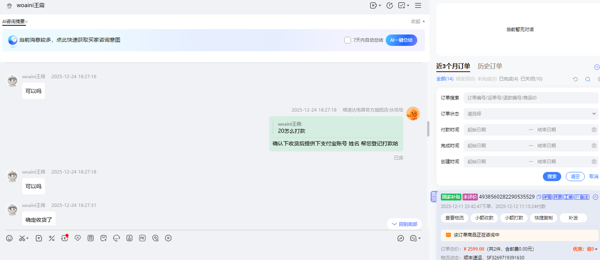Click the PK icon in toolbar
The height and width of the screenshot is (260, 600).
tap(142, 238)
